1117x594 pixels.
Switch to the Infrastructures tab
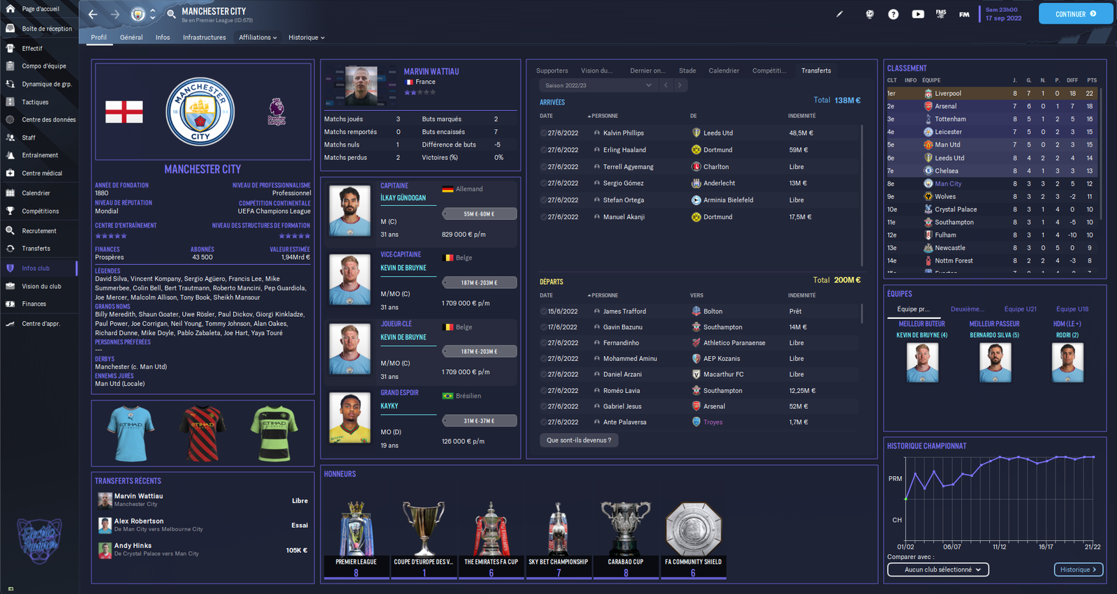coord(204,38)
